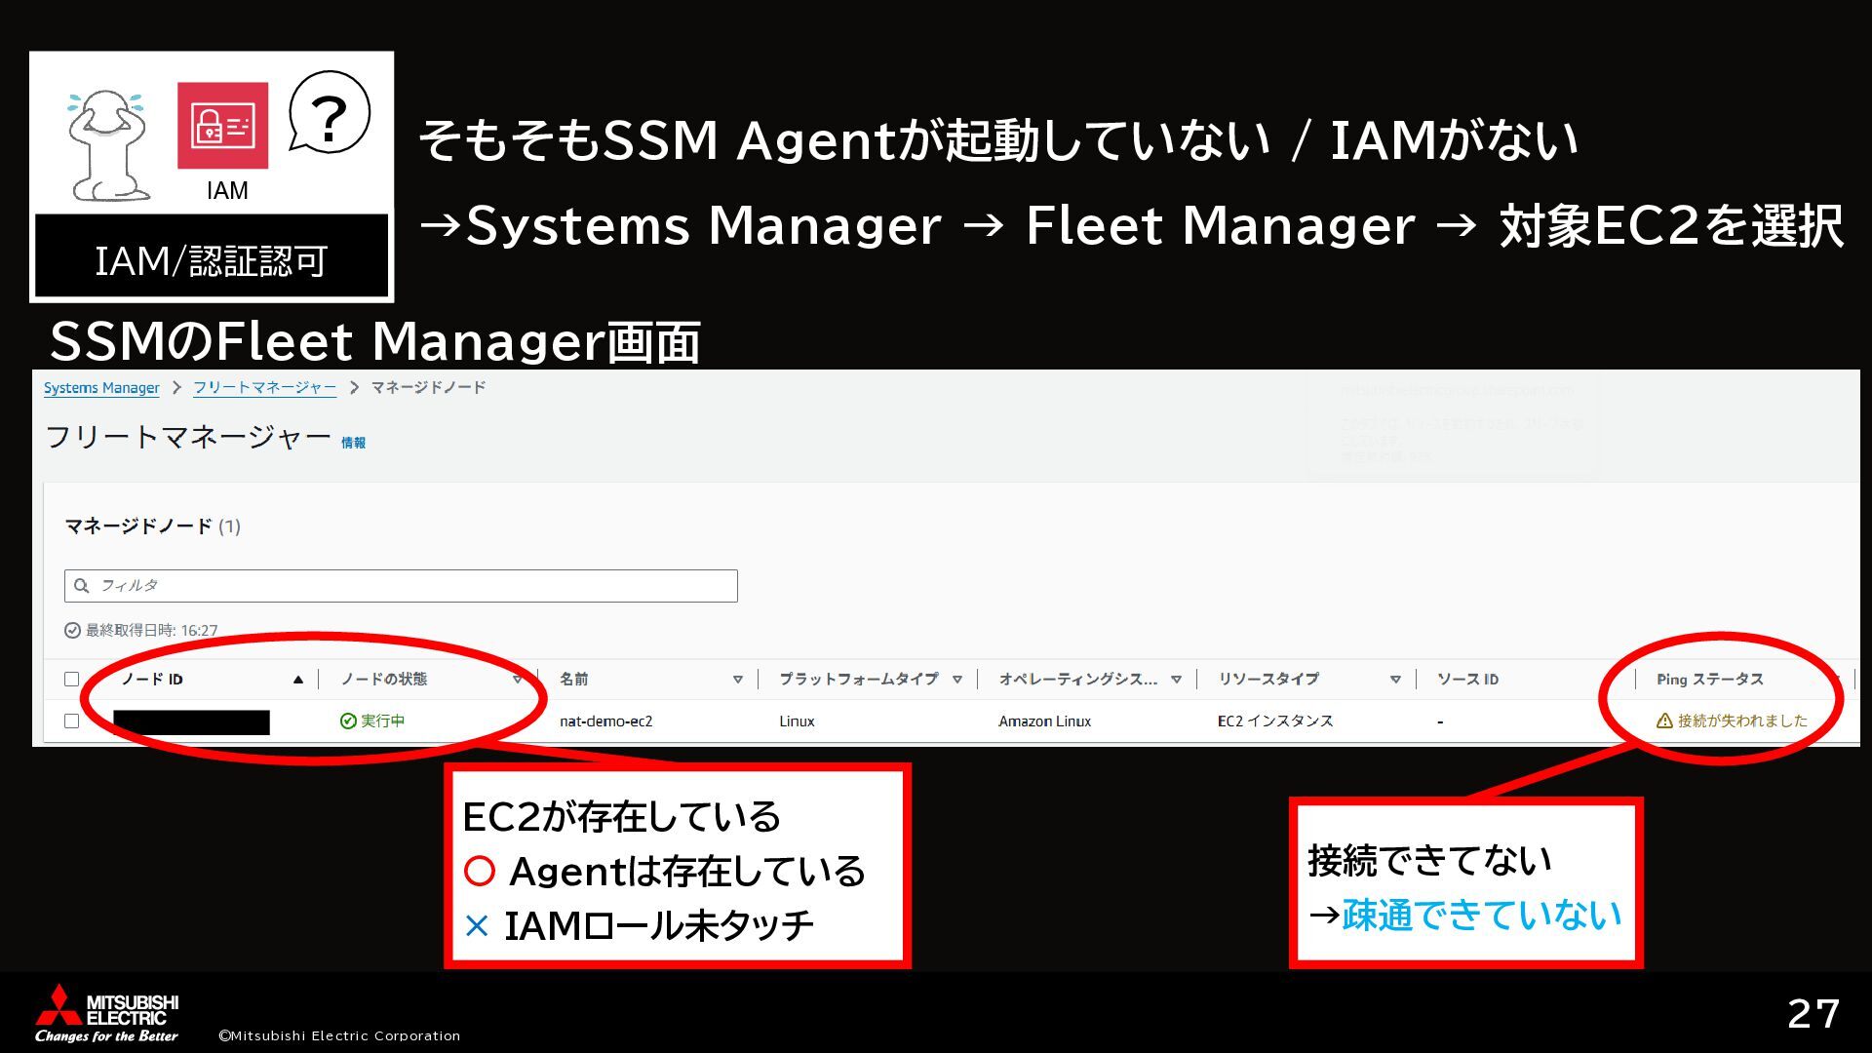Click the マネージドノード (1) heading
The image size is (1872, 1053).
click(152, 526)
